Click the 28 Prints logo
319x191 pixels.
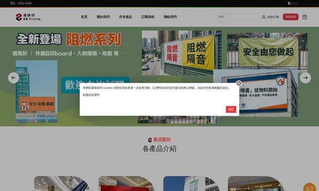(28, 17)
